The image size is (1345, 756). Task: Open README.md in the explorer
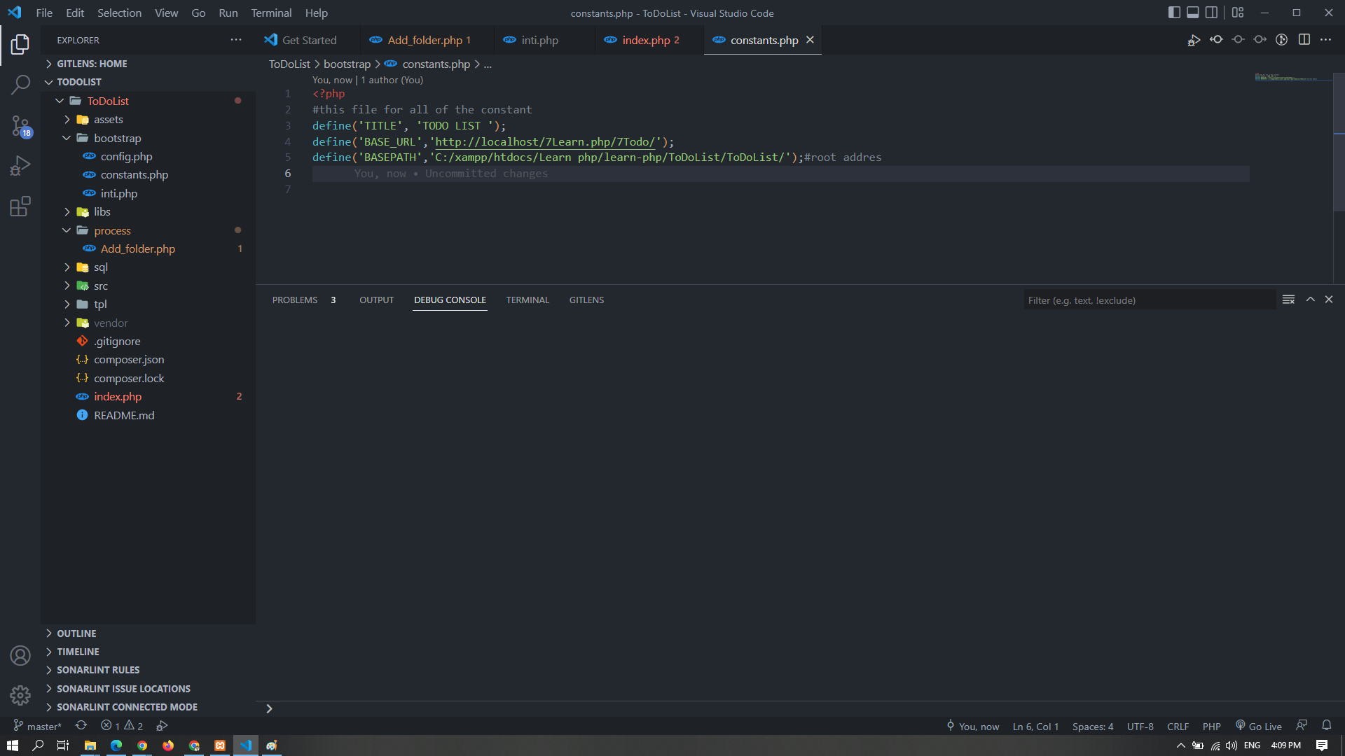point(148,415)
